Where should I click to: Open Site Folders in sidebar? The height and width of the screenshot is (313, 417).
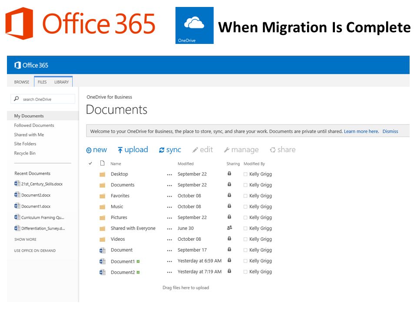pos(25,144)
